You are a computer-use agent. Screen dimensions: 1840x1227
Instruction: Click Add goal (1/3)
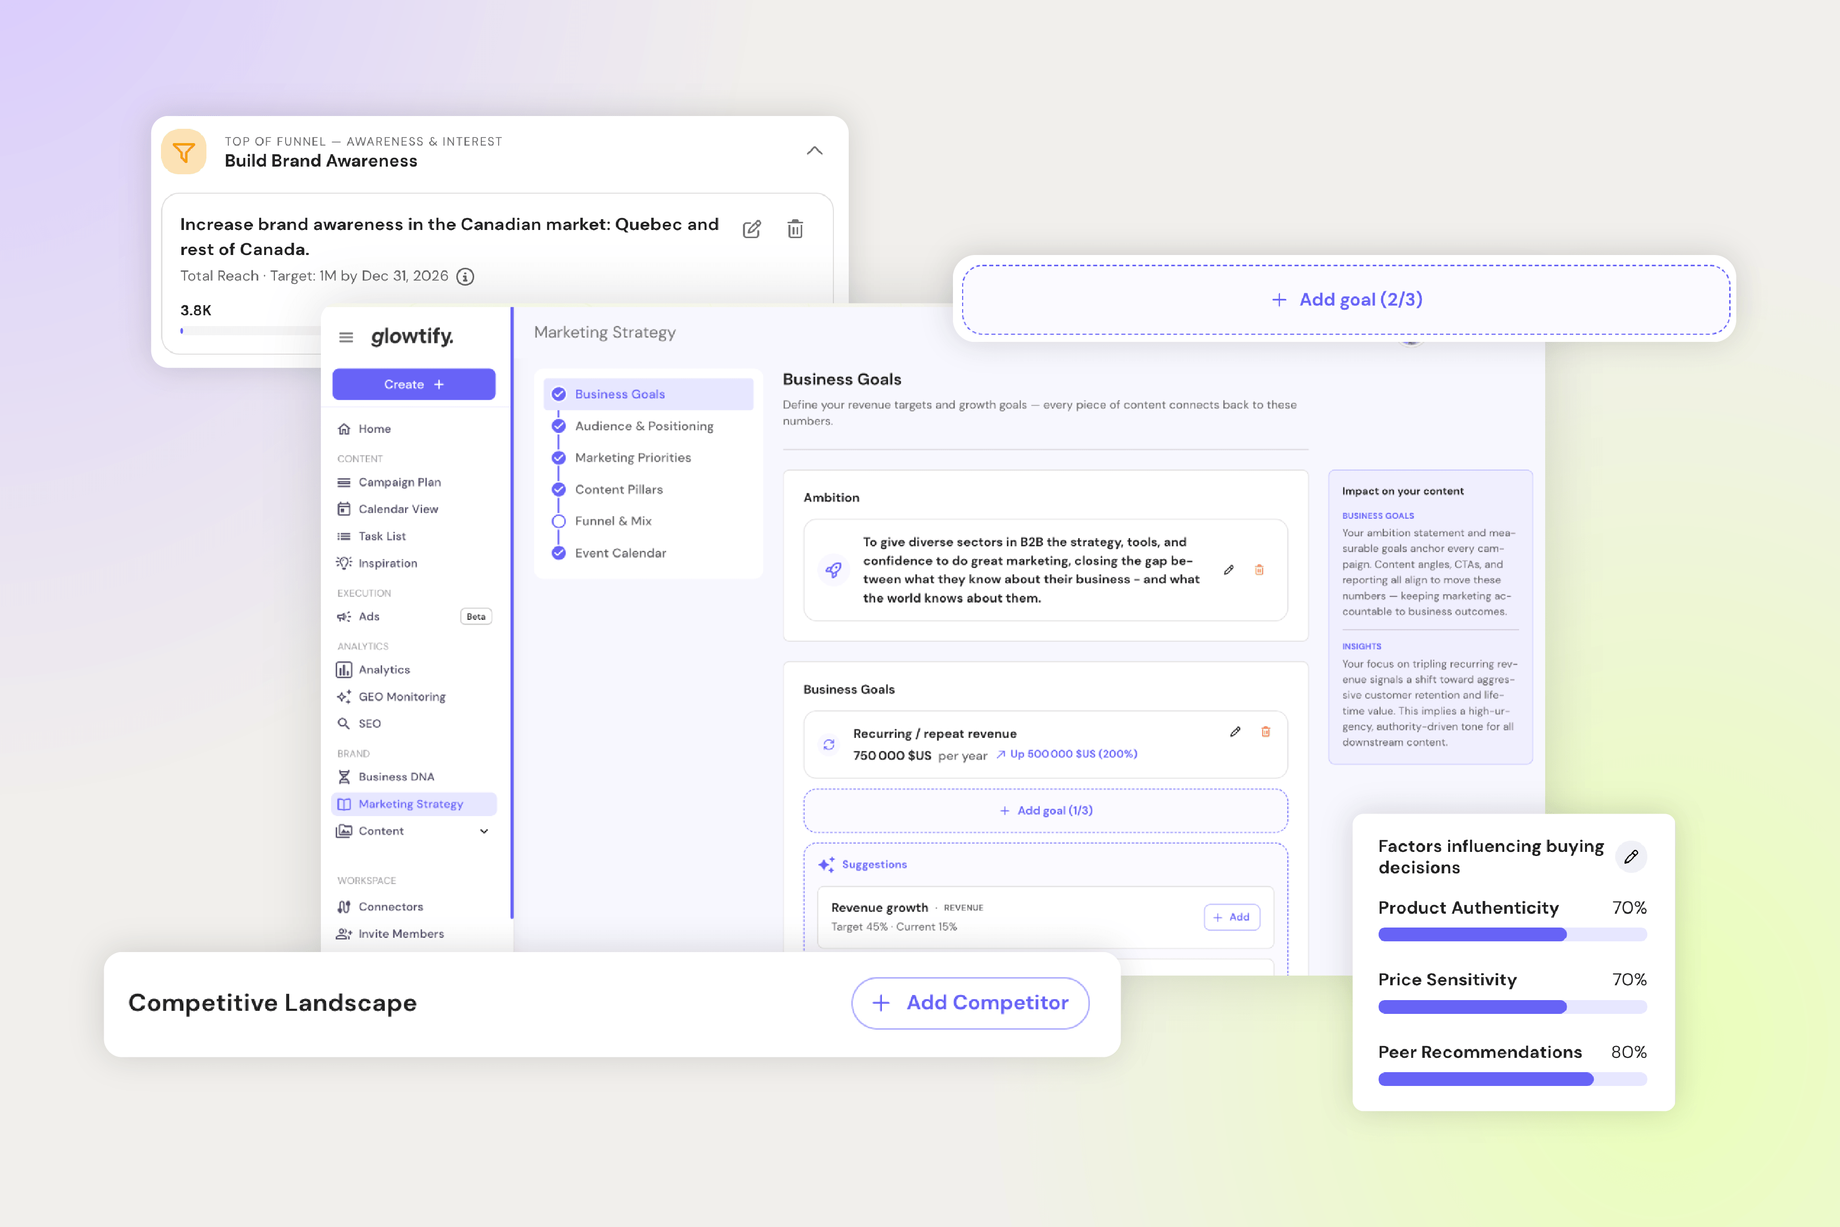(1046, 811)
